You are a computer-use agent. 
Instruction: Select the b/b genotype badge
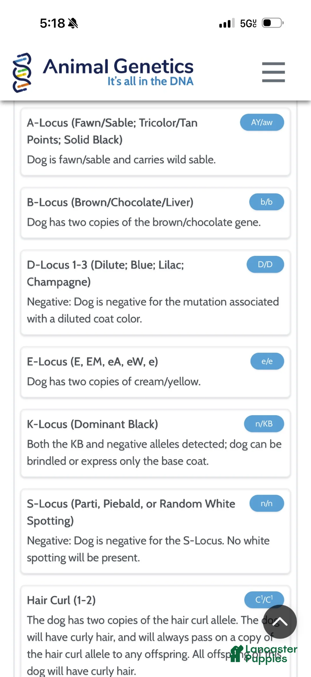tap(267, 202)
